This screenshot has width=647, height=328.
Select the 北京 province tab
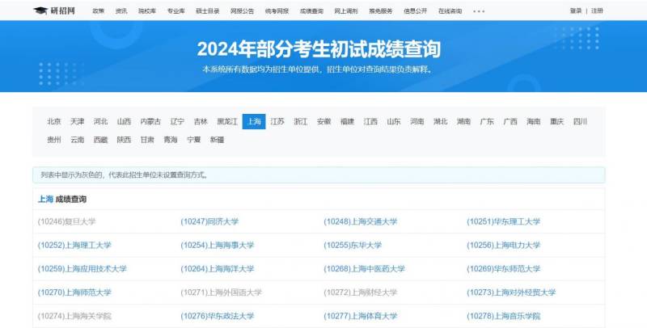point(54,121)
